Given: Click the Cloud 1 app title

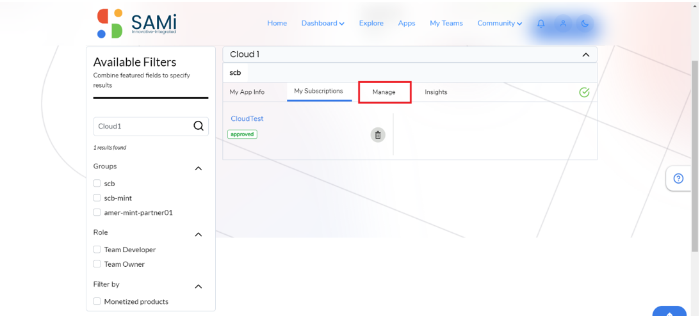Looking at the screenshot, I should coord(245,54).
